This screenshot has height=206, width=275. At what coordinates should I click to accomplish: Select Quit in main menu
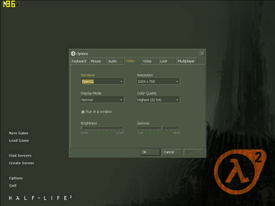click(x=13, y=186)
